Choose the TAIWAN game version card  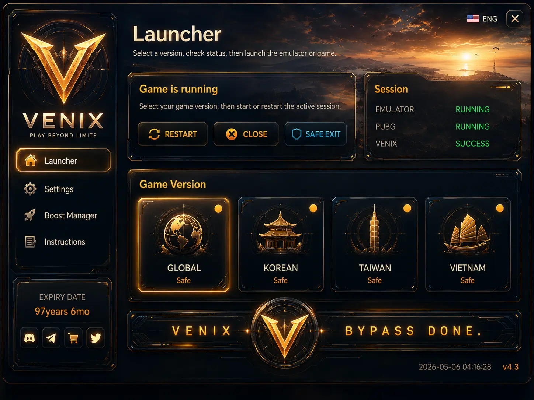375,245
